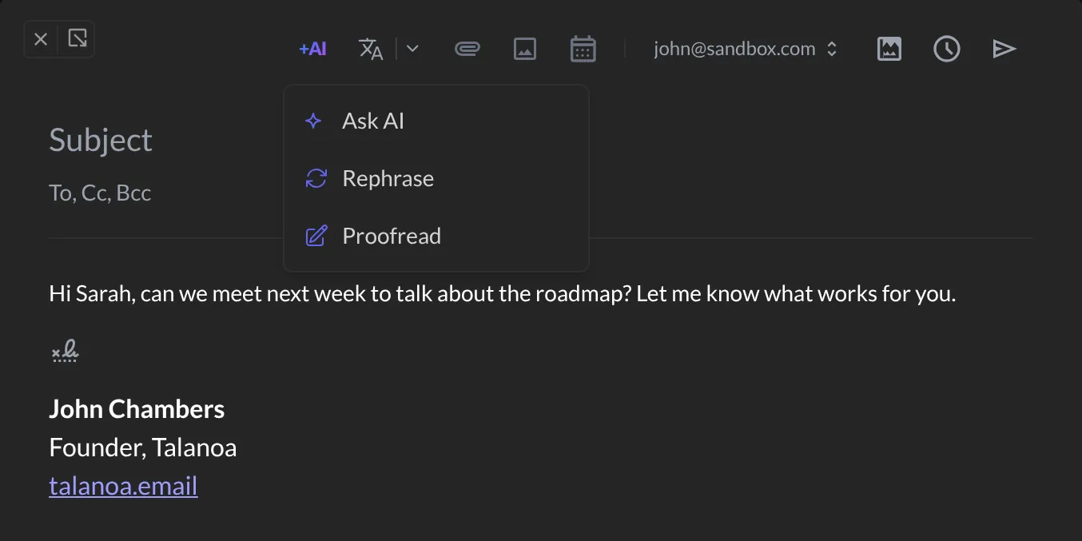The height and width of the screenshot is (541, 1082).
Task: Click the Proofread pencil icon
Action: click(x=316, y=236)
